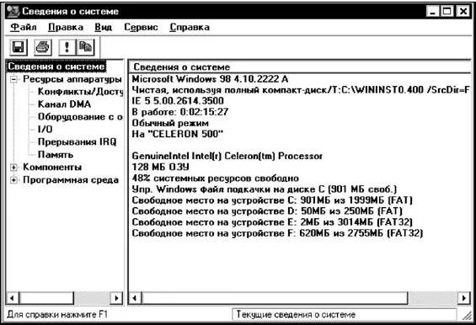The height and width of the screenshot is (325, 476).
Task: Expand the Программная среда tree node
Action: click(13, 180)
